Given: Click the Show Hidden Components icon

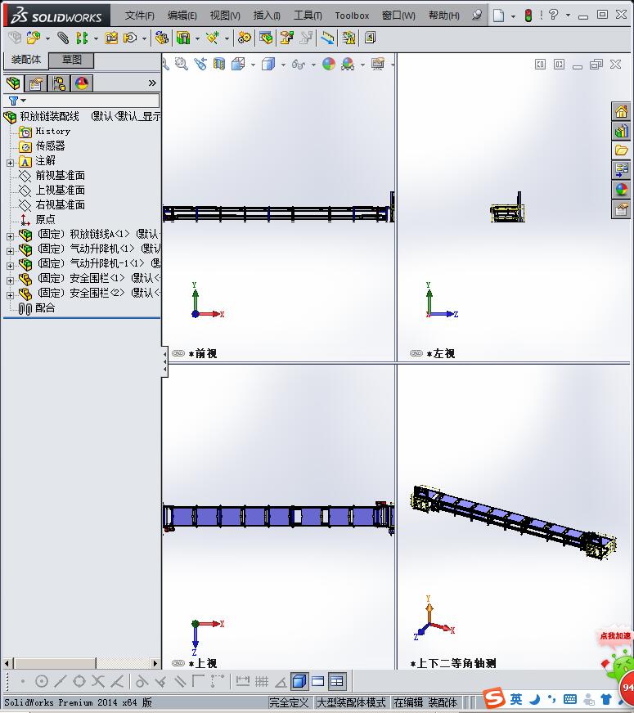Looking at the screenshot, I should coord(161,38).
